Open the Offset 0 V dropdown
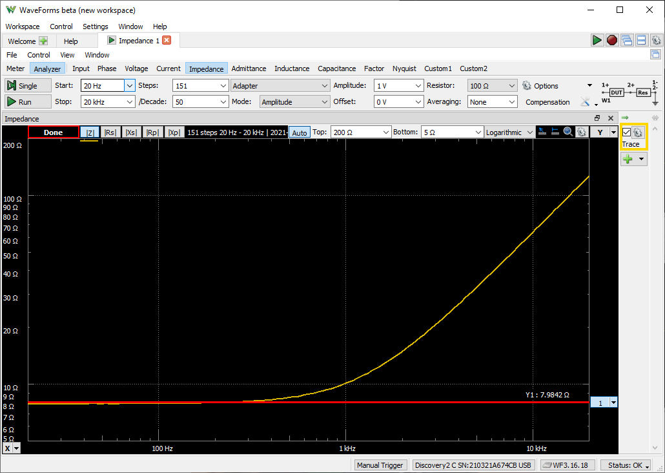The height and width of the screenshot is (473, 665). click(418, 102)
